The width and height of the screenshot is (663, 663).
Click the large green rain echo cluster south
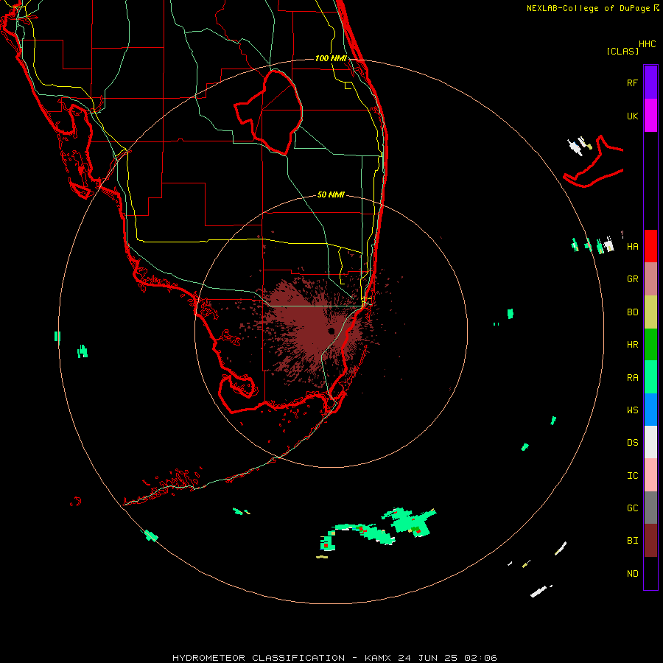(410, 522)
